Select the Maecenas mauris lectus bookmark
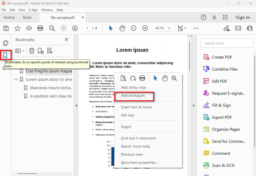256x176 pixels. click(x=51, y=88)
